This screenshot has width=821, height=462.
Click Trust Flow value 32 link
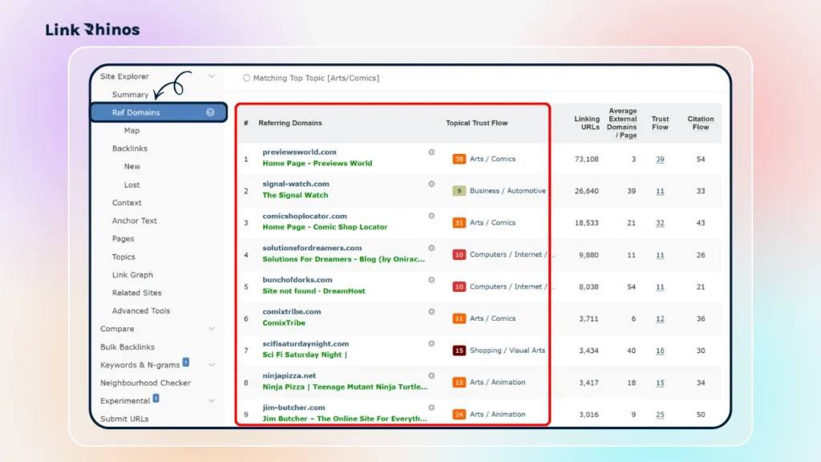[x=660, y=223]
